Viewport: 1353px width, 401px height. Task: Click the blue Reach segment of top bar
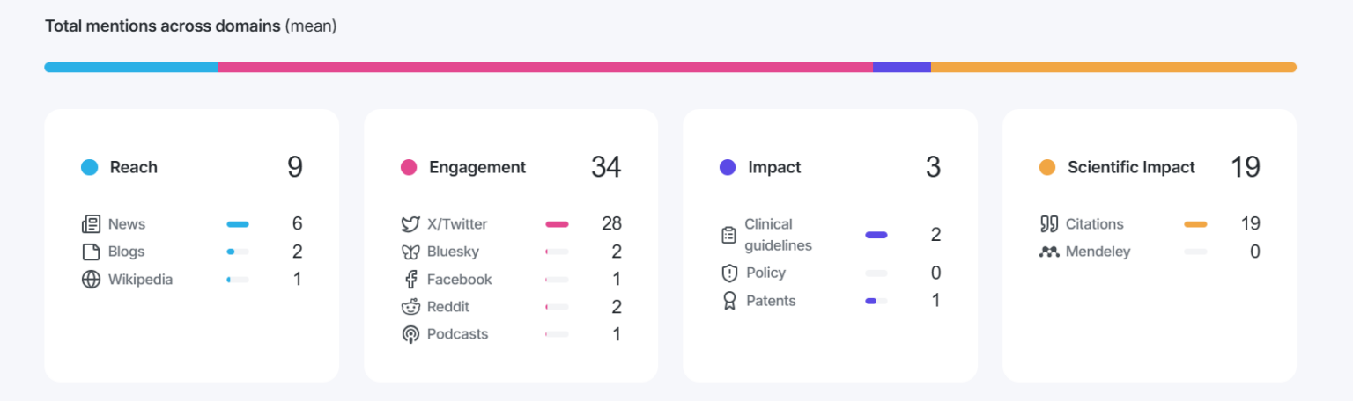click(x=131, y=67)
